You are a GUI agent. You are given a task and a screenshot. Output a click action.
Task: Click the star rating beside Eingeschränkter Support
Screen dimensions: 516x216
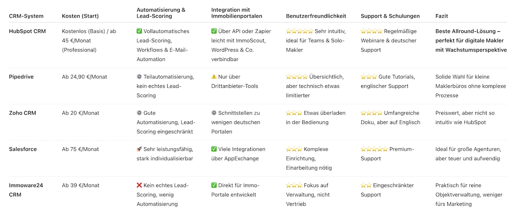366,185
